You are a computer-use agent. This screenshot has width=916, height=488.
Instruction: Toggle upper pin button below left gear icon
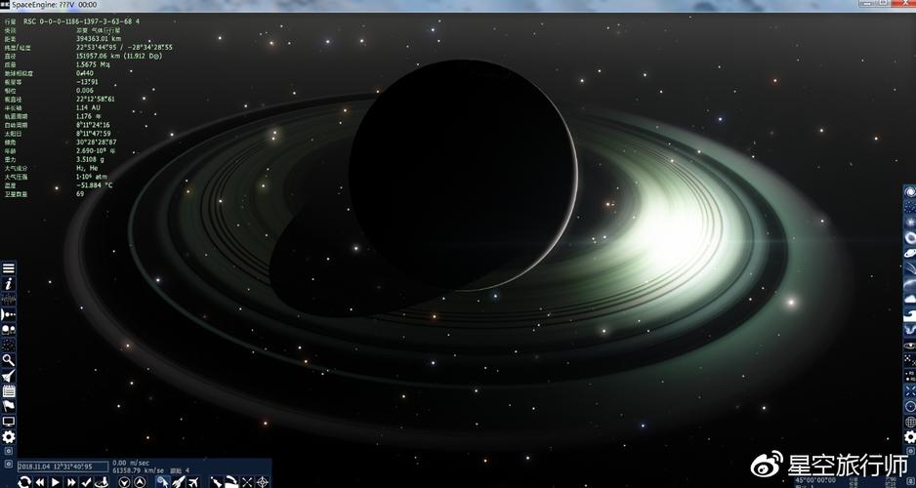pyautogui.click(x=8, y=451)
